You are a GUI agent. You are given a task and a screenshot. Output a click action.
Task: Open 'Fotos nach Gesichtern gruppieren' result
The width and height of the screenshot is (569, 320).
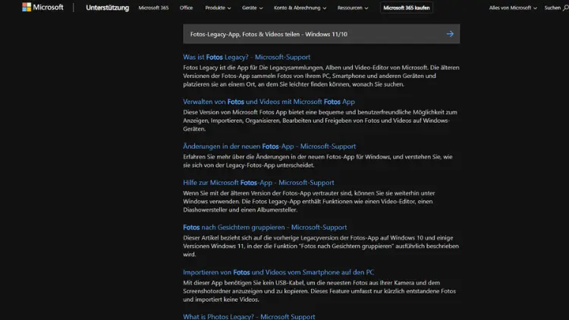pos(265,227)
